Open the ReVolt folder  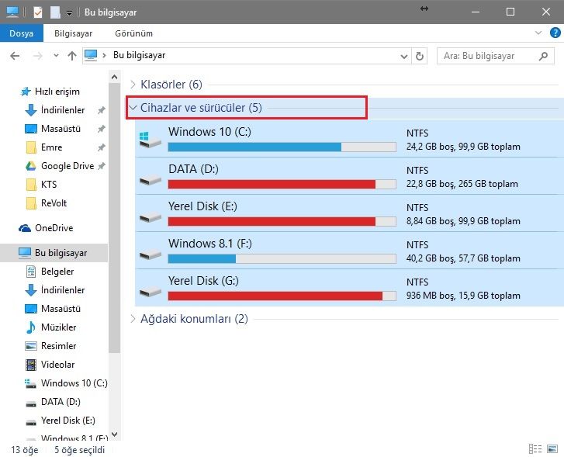[x=54, y=203]
